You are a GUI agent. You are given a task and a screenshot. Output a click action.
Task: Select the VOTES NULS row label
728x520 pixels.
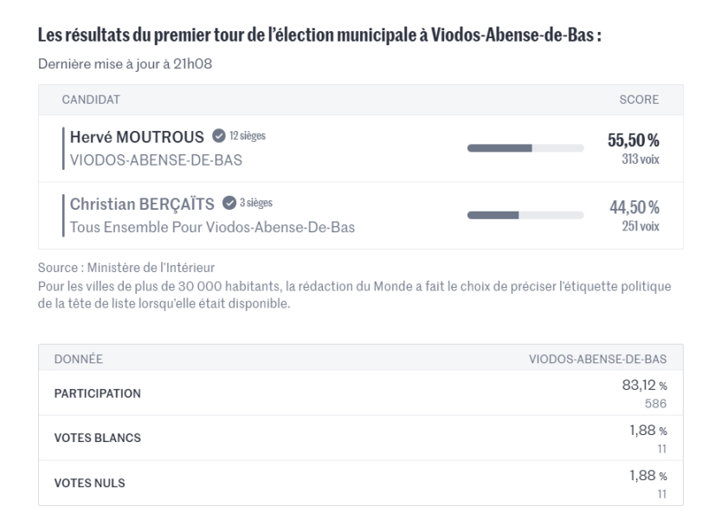coord(90,483)
